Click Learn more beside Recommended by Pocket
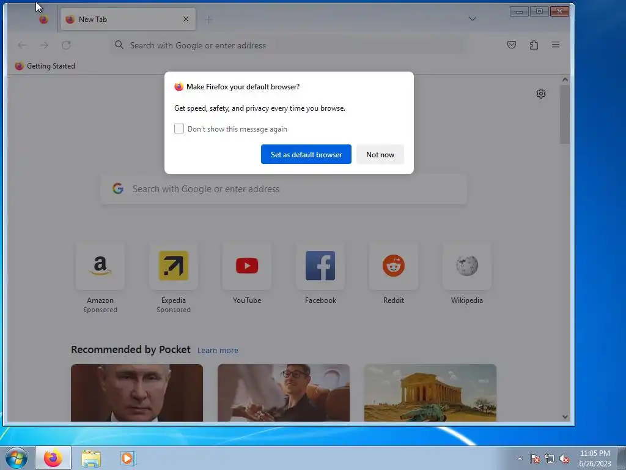 point(218,351)
